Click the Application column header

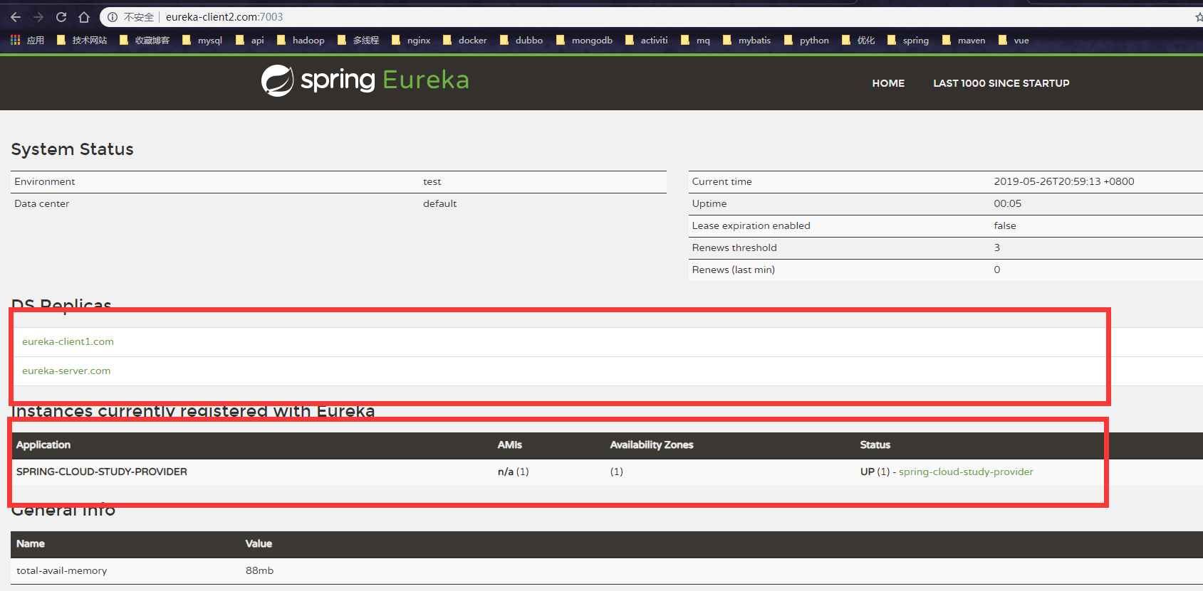(43, 445)
